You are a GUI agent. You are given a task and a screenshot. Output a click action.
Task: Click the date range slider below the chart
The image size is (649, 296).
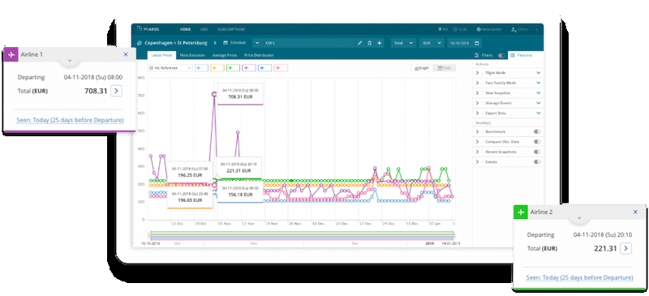[x=302, y=235]
